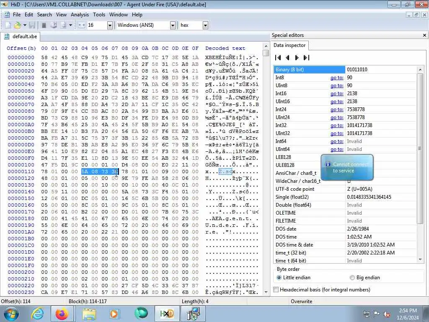This screenshot has width=429, height=322.
Task: Open the Search menu
Action: [x=44, y=15]
